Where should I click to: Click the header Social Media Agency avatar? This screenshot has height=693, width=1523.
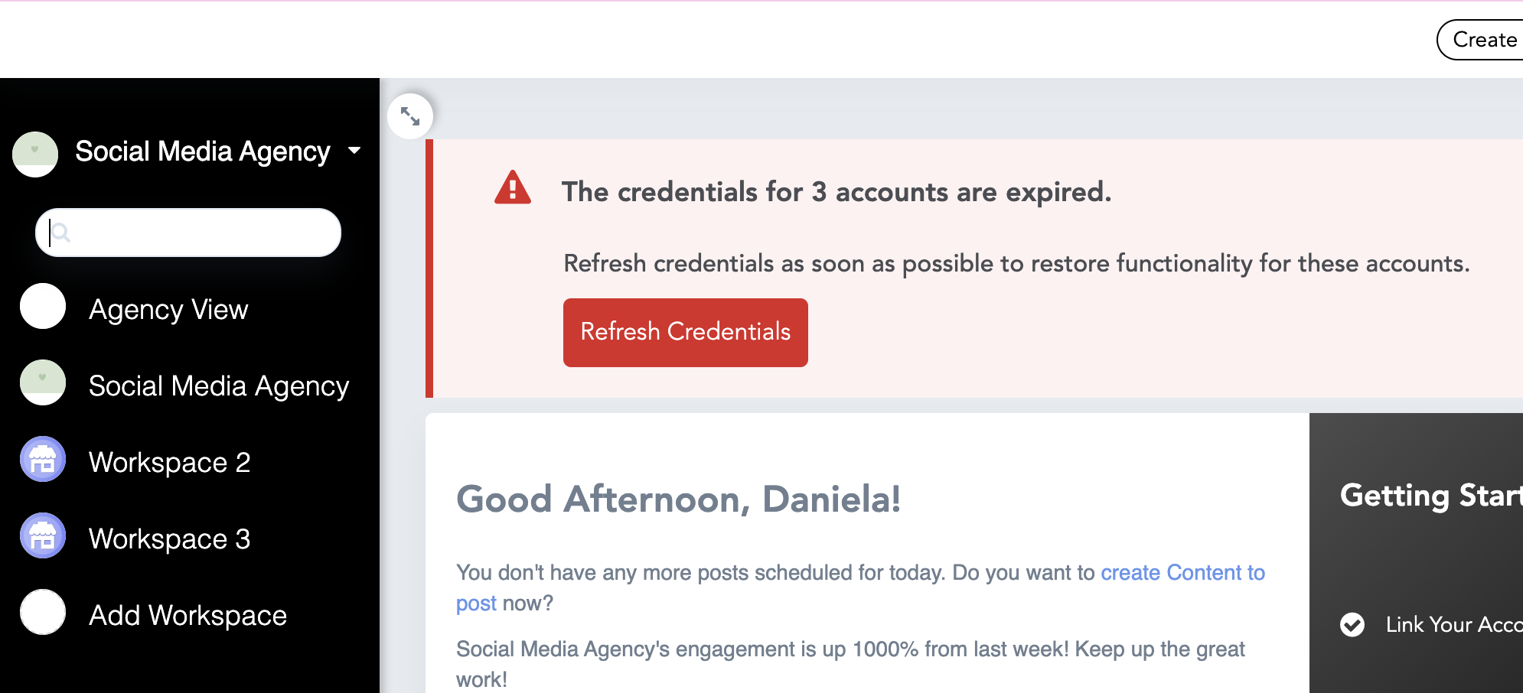click(35, 154)
